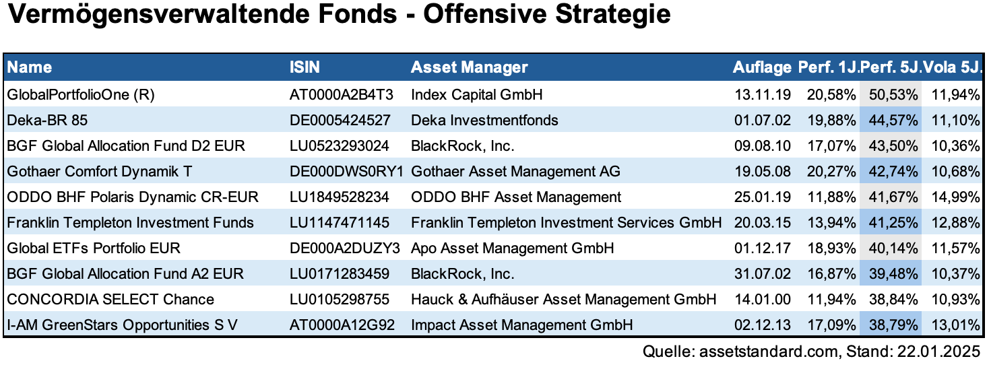Open Global ETFs Portfolio EUR entry
989x365 pixels.
pos(94,248)
